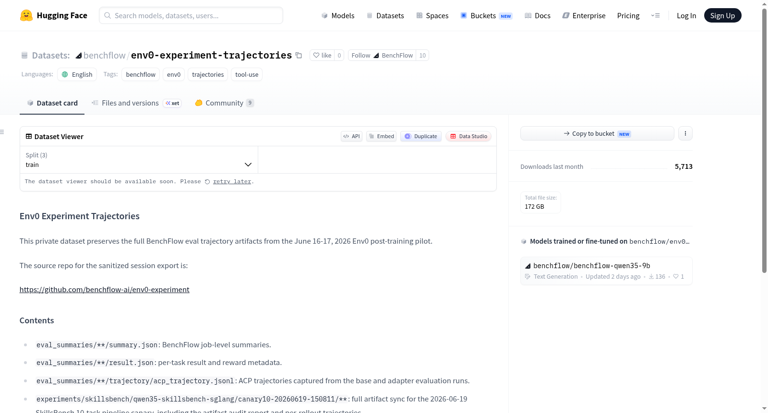Click the Dataset Viewer heading

click(x=59, y=137)
